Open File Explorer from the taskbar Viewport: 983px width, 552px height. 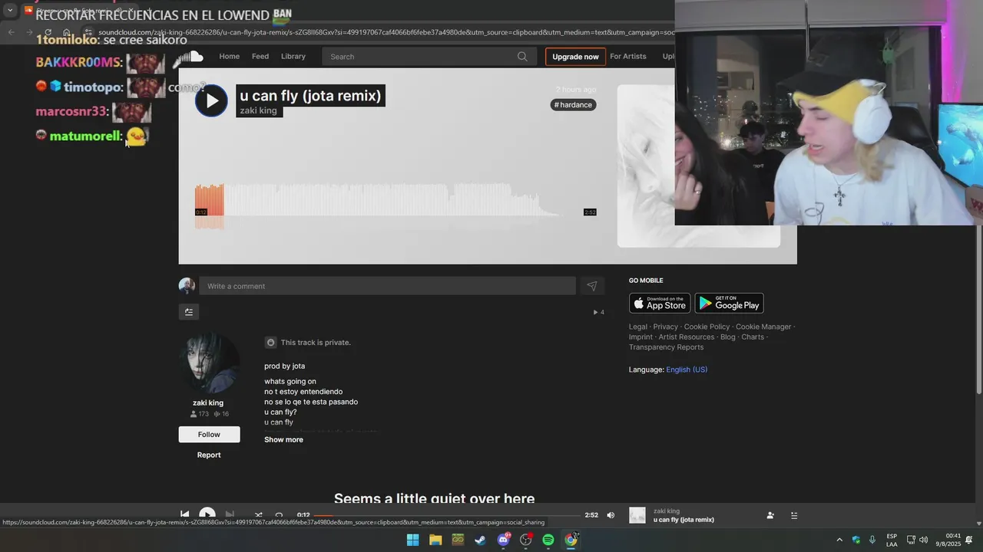(435, 540)
